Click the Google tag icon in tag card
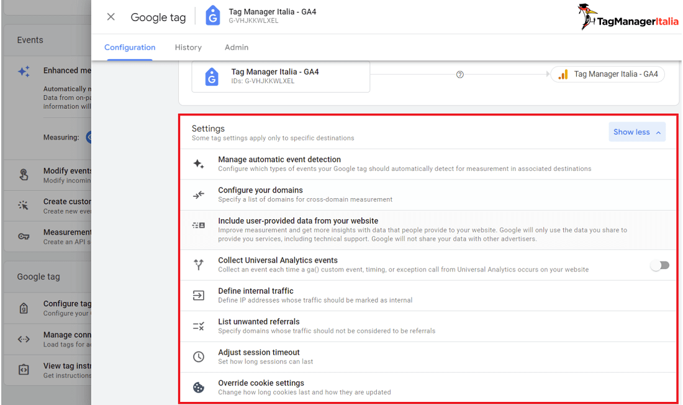Image resolution: width=683 pixels, height=405 pixels. point(212,77)
